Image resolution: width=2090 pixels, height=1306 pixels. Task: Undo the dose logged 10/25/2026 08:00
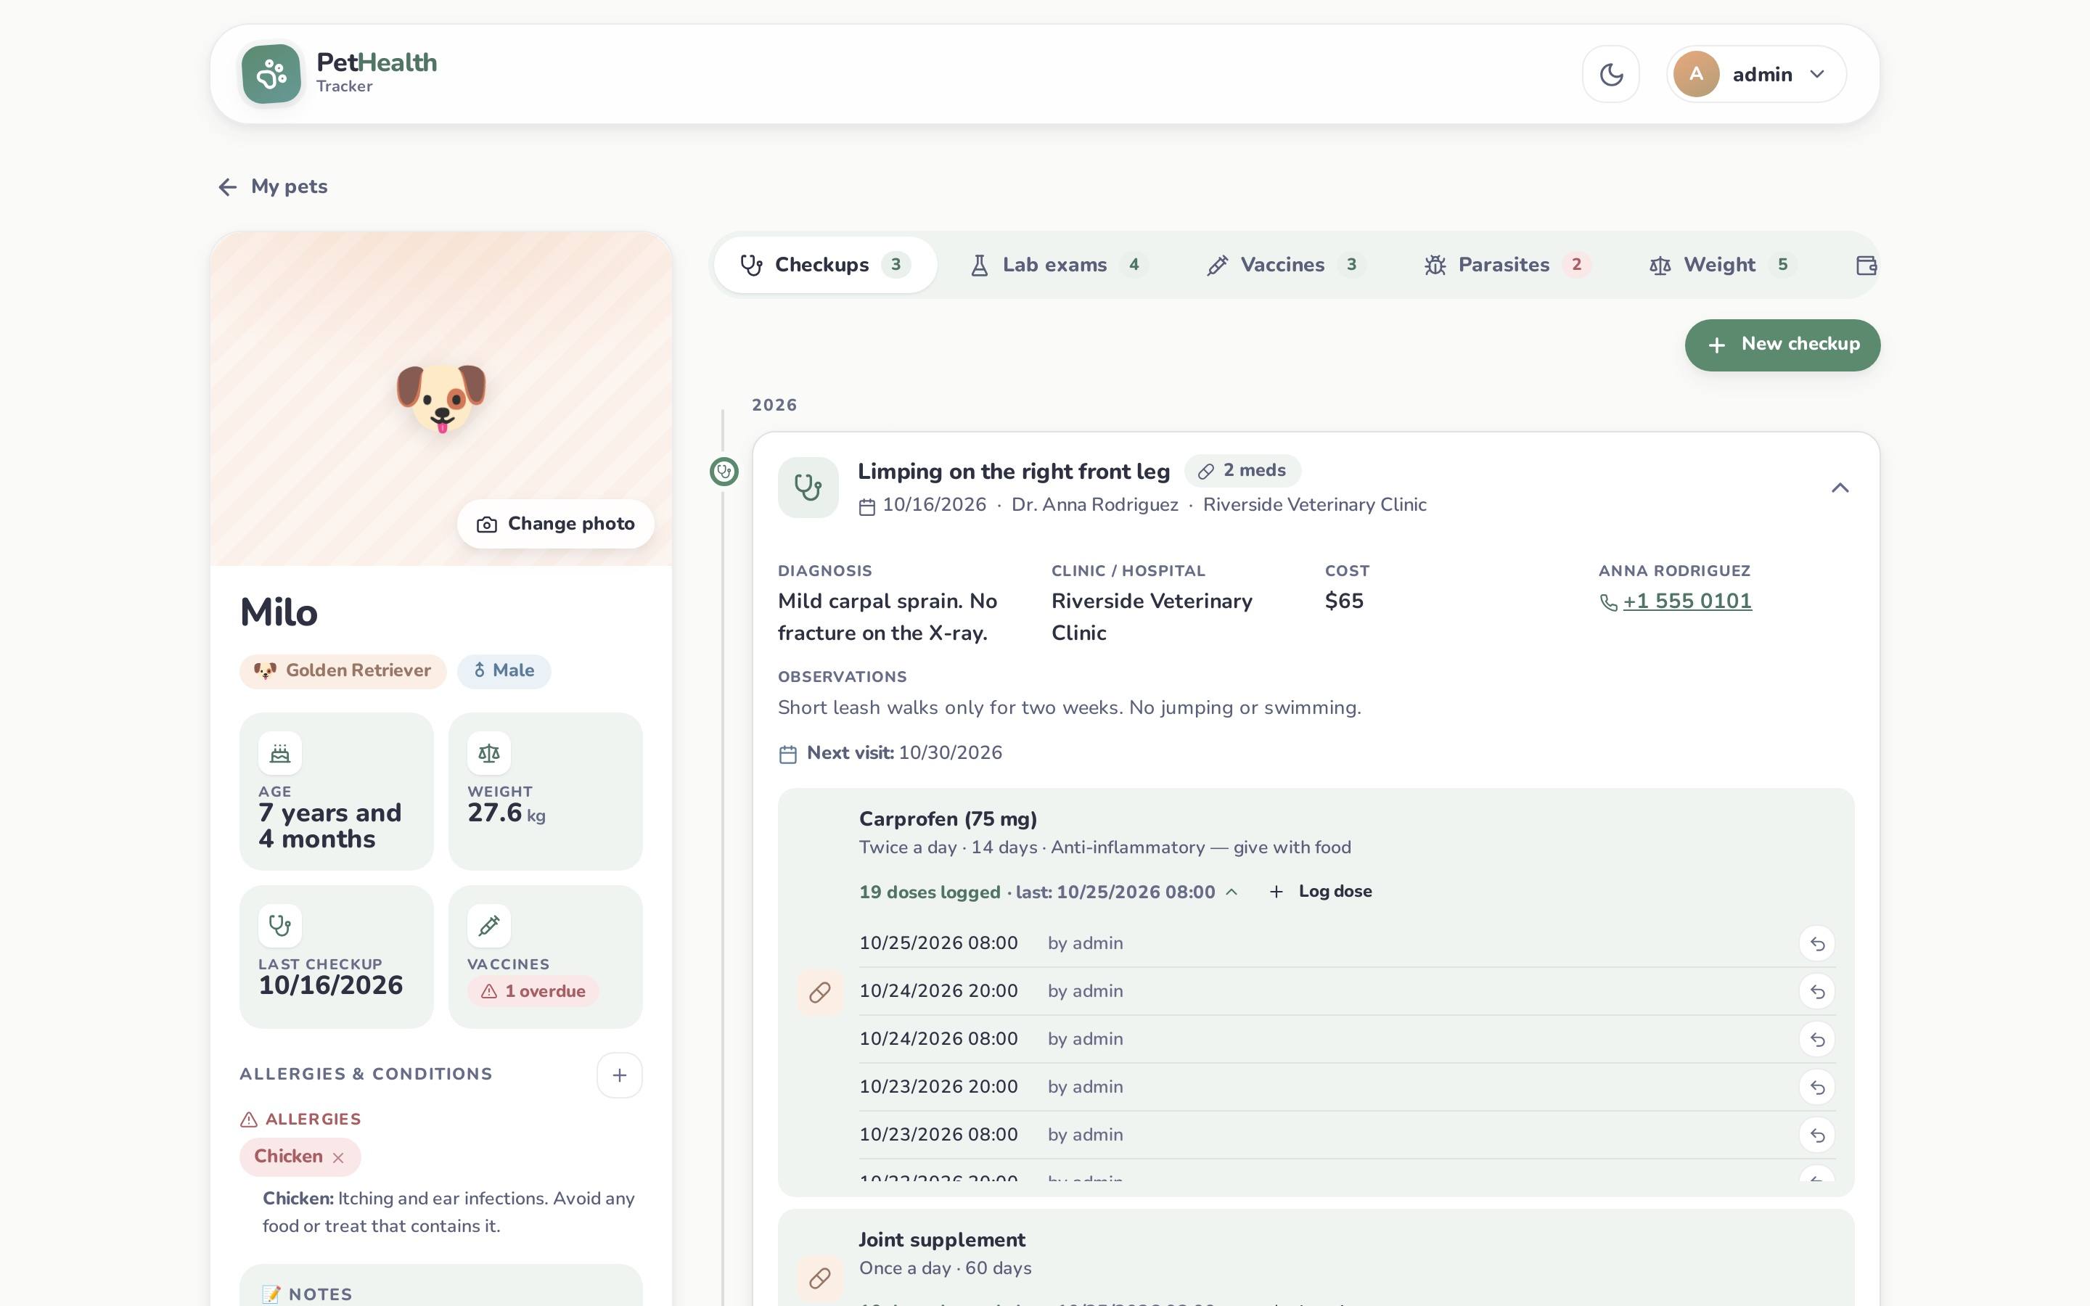pyautogui.click(x=1817, y=943)
